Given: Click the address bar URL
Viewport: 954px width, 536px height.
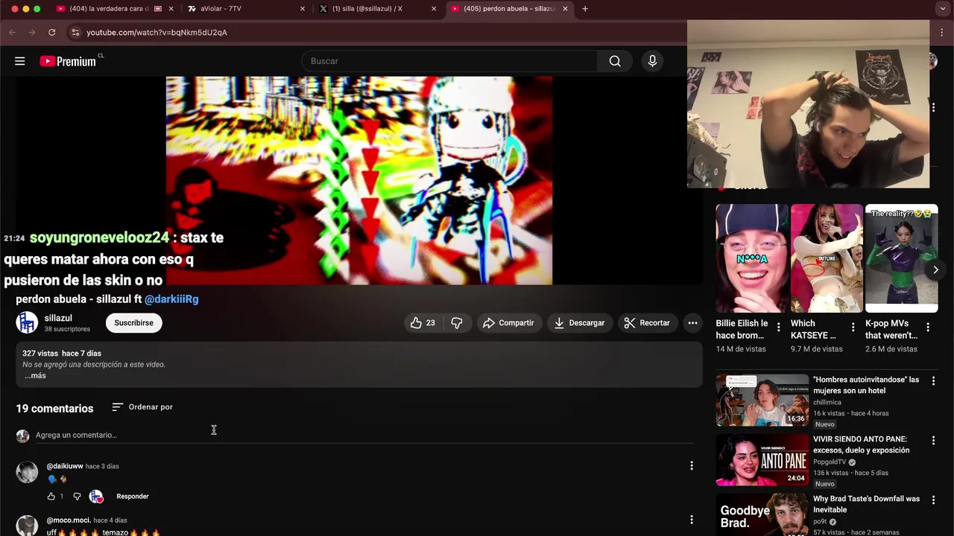Looking at the screenshot, I should [157, 33].
